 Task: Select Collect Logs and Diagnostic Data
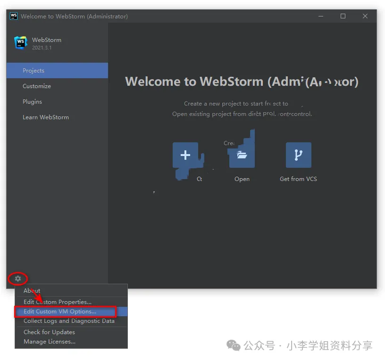(x=71, y=321)
